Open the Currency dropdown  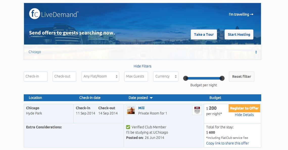pos(166,77)
